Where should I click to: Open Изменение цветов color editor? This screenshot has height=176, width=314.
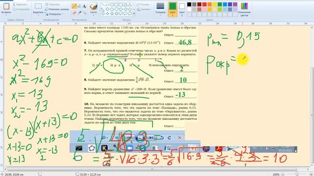coord(244,9)
